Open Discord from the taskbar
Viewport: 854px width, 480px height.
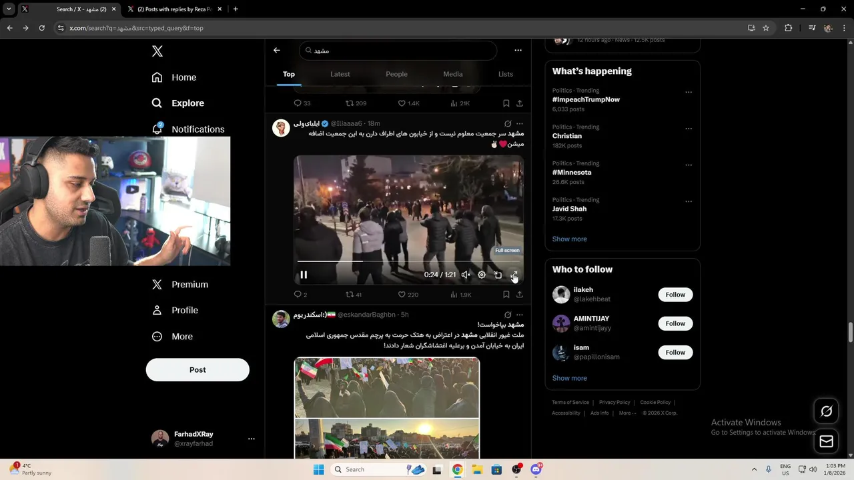[536, 469]
